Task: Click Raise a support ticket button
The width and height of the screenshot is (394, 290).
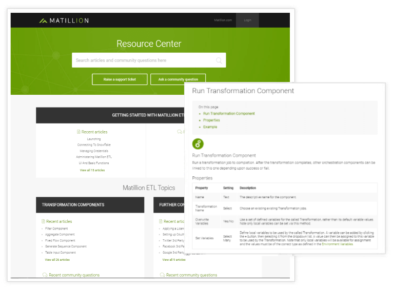Action: coord(120,79)
